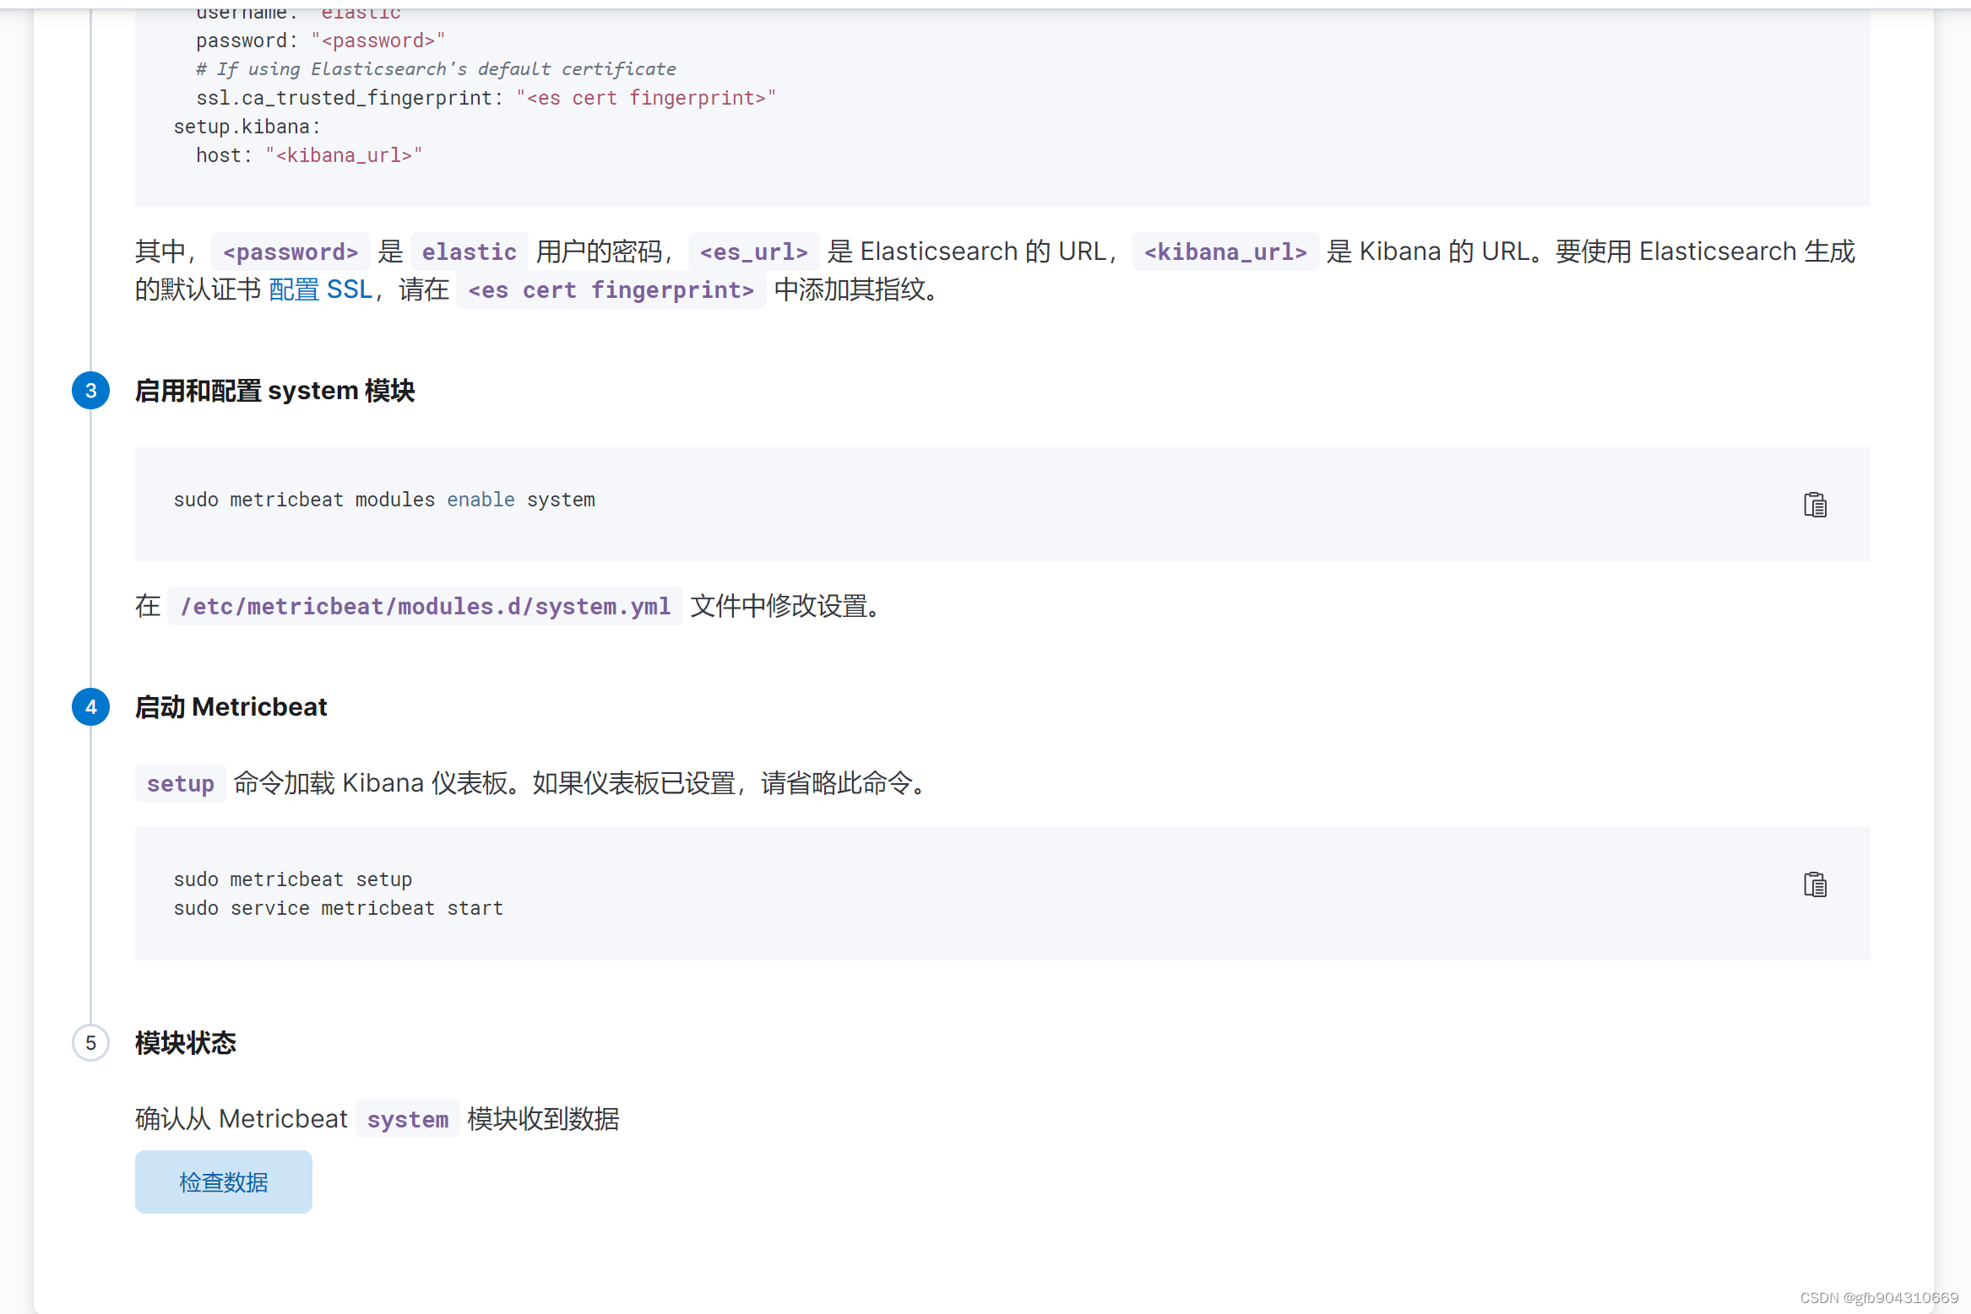Copy the metricbeat setup and start commands

1815,884
